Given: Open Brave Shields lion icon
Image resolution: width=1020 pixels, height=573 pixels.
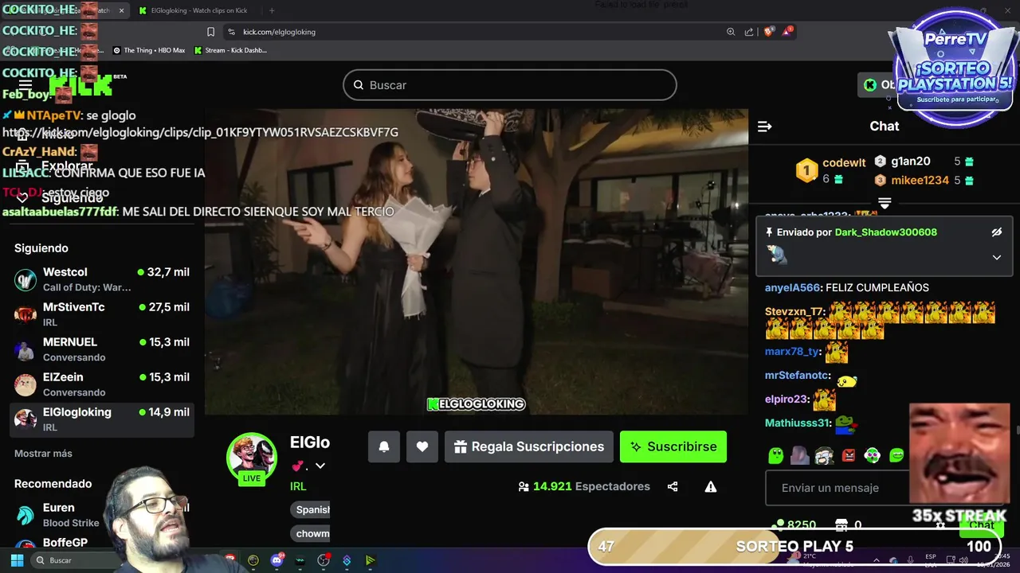Looking at the screenshot, I should 769,32.
